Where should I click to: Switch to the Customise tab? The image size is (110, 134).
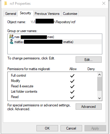coord(70,14)
